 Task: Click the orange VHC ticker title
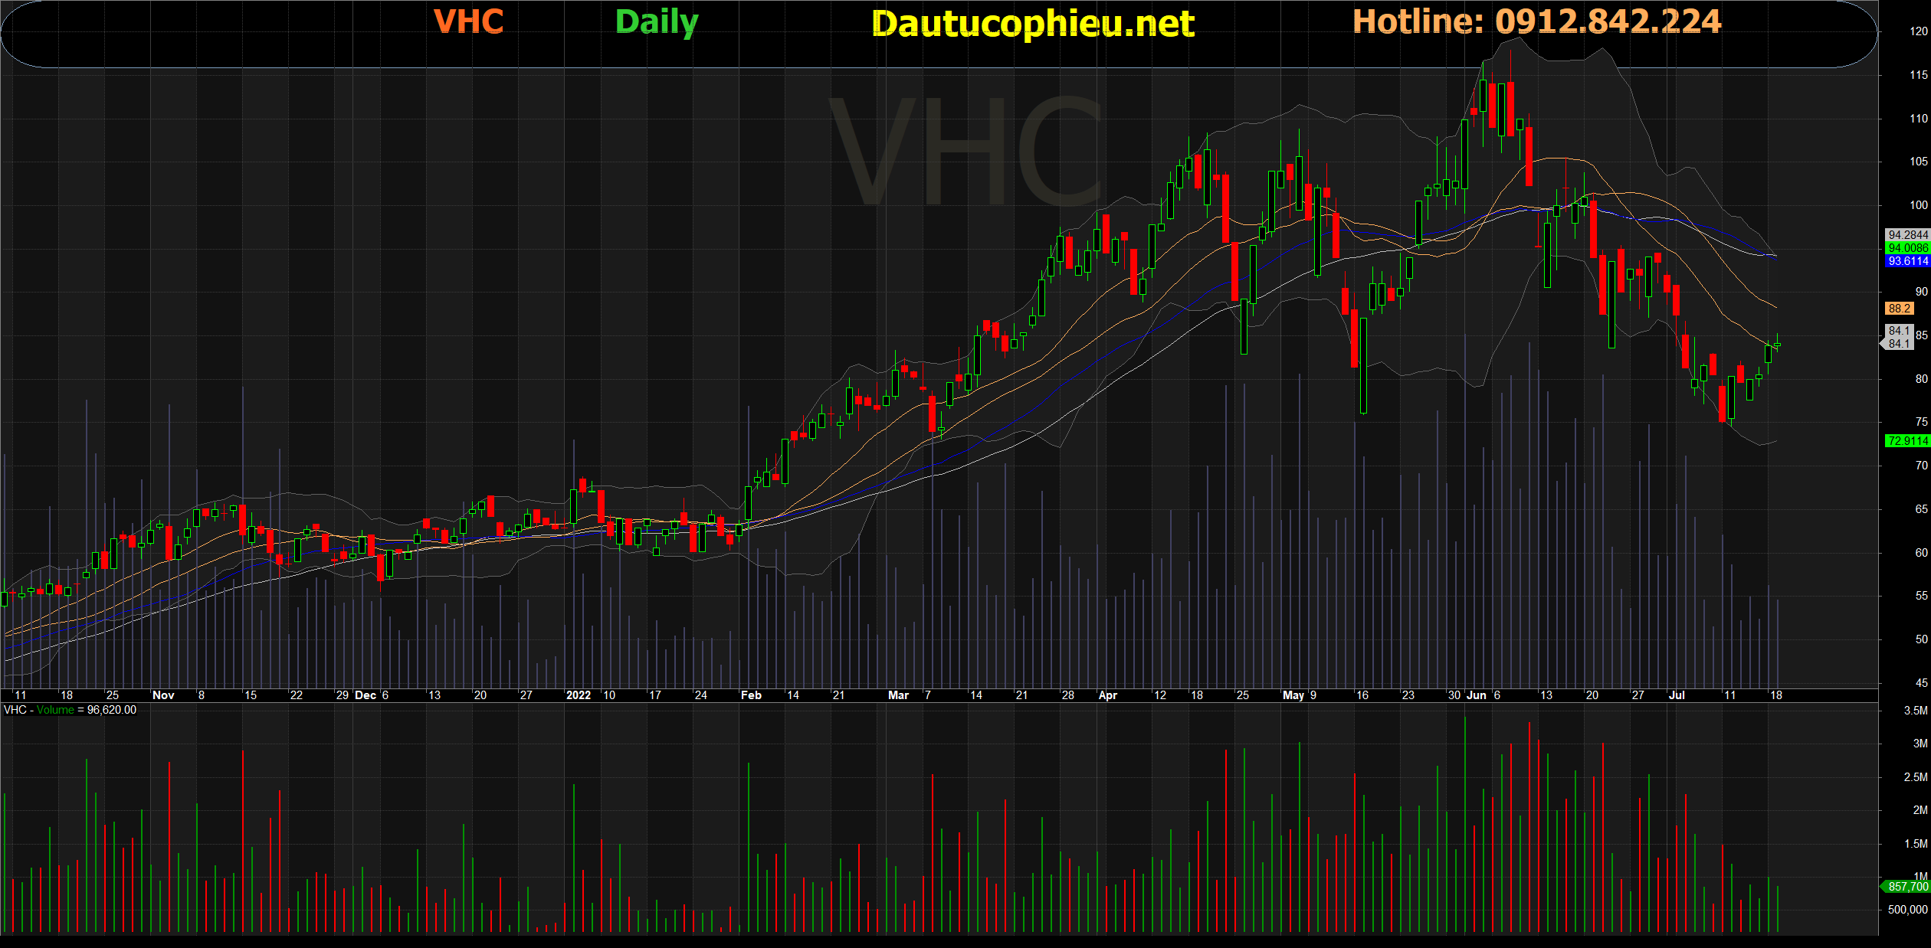[x=468, y=21]
